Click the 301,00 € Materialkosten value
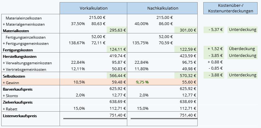This screenshot has height=128, width=261. (x=186, y=30)
